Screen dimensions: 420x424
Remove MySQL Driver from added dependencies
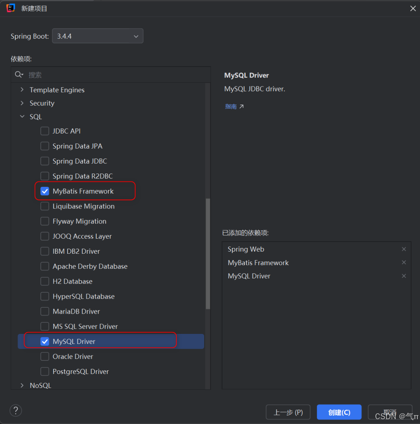(x=404, y=276)
